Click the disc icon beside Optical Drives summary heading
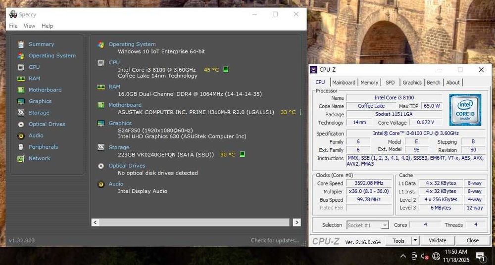 click(x=101, y=166)
